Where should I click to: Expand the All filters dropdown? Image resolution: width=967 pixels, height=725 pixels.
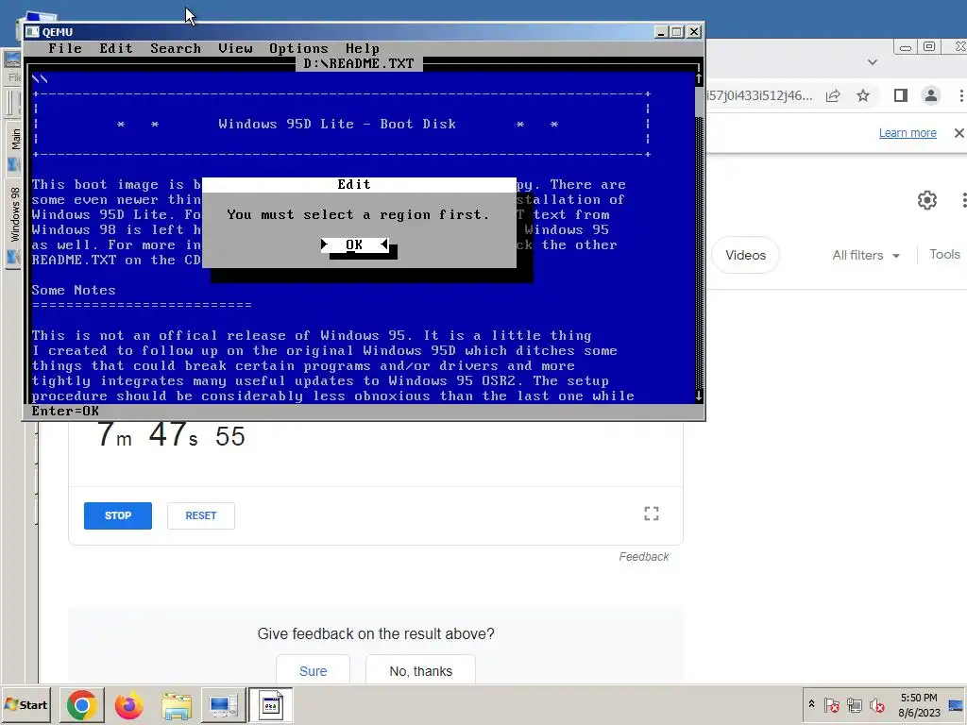[x=865, y=255]
